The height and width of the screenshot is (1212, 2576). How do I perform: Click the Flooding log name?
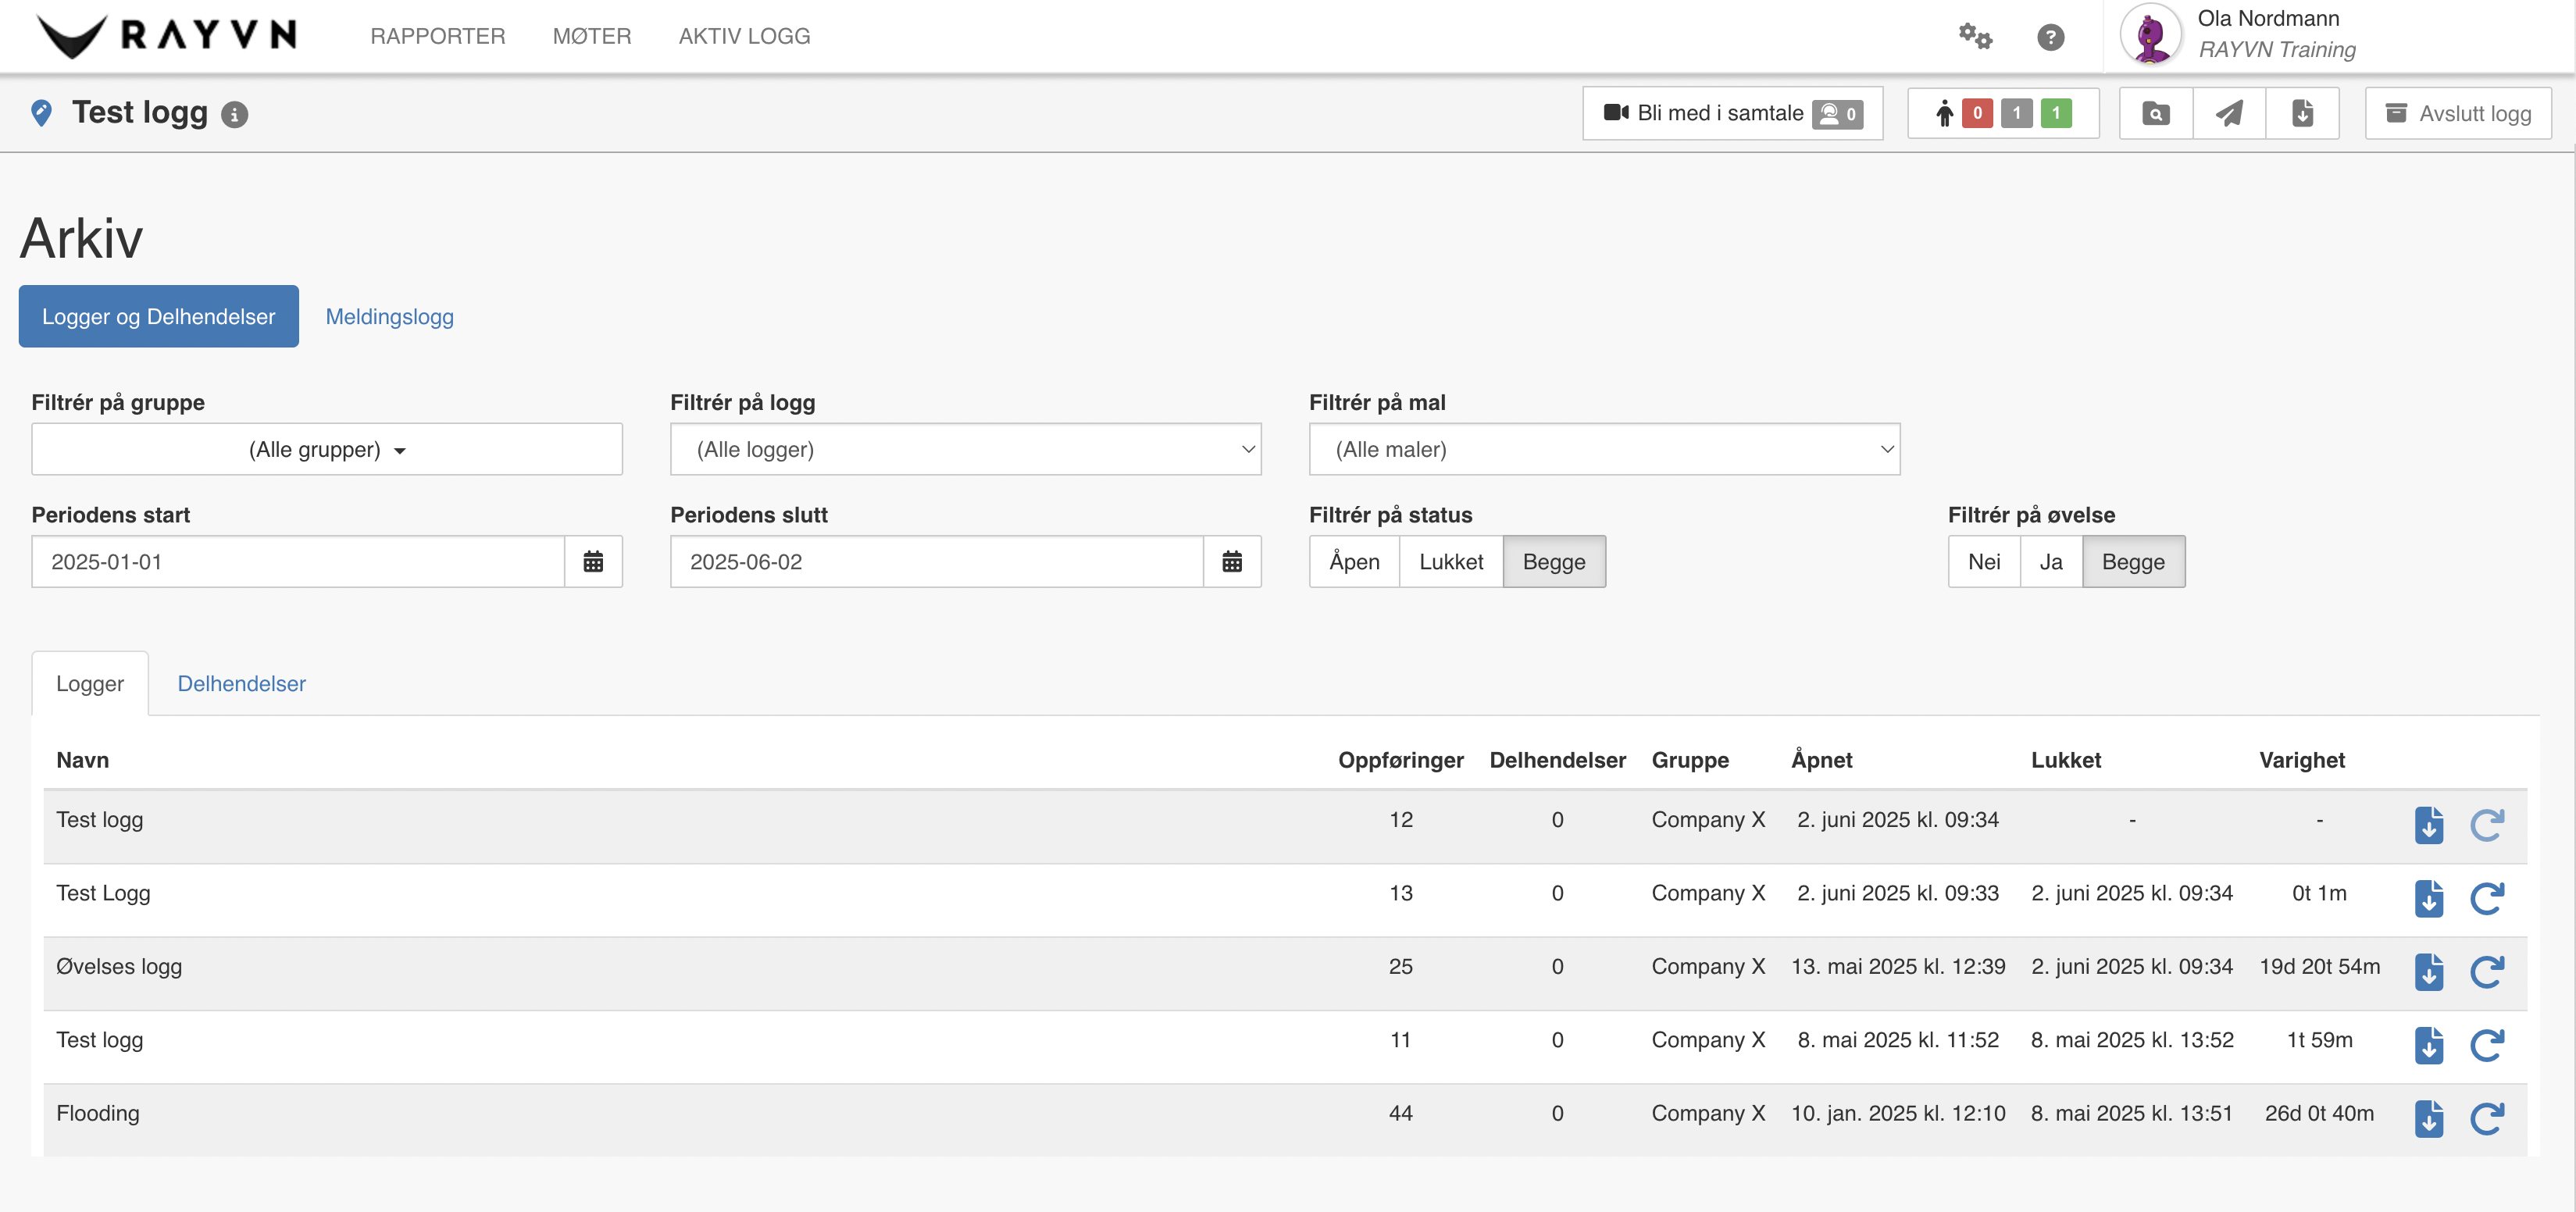[98, 1113]
